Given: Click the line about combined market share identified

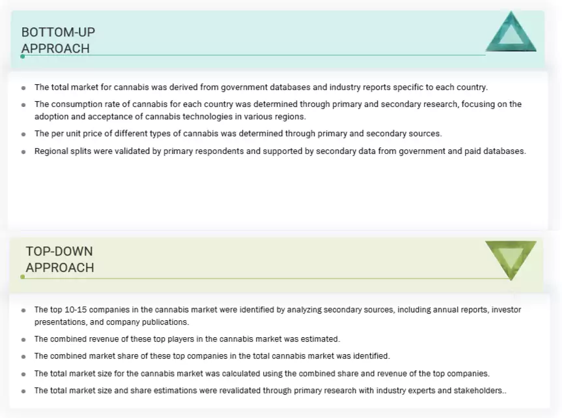Looking at the screenshot, I should click(x=212, y=356).
